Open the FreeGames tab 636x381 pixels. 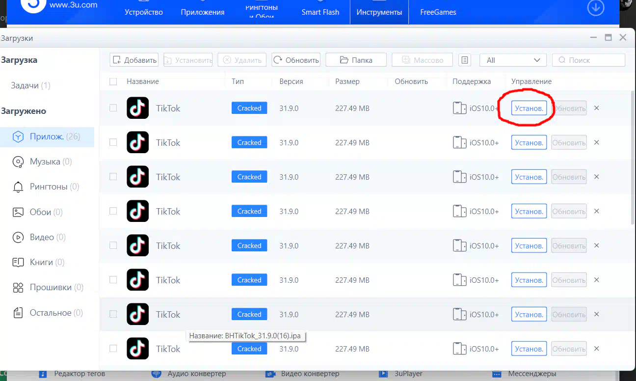(x=438, y=12)
